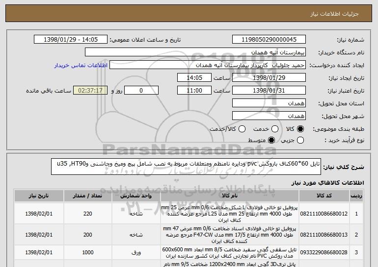
Task: Click product code 0821110086680013
Action: pyautogui.click(x=324, y=235)
